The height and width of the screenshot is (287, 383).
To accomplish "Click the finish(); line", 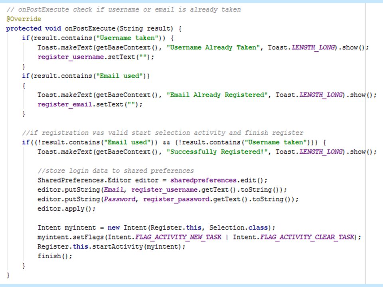I will click(x=55, y=256).
